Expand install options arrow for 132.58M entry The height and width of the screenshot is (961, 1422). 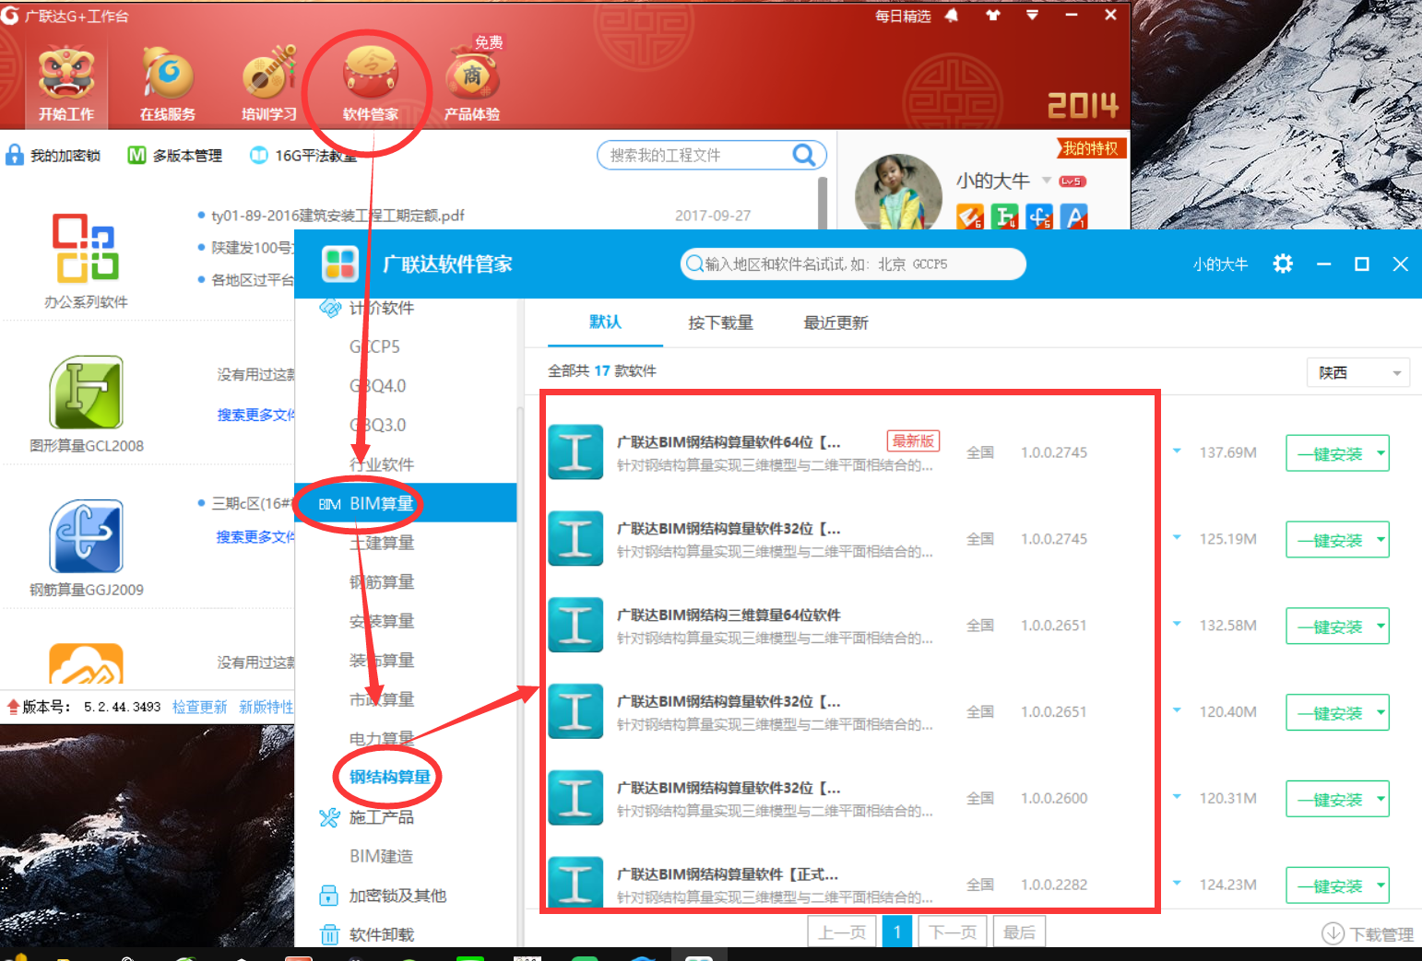point(1381,626)
